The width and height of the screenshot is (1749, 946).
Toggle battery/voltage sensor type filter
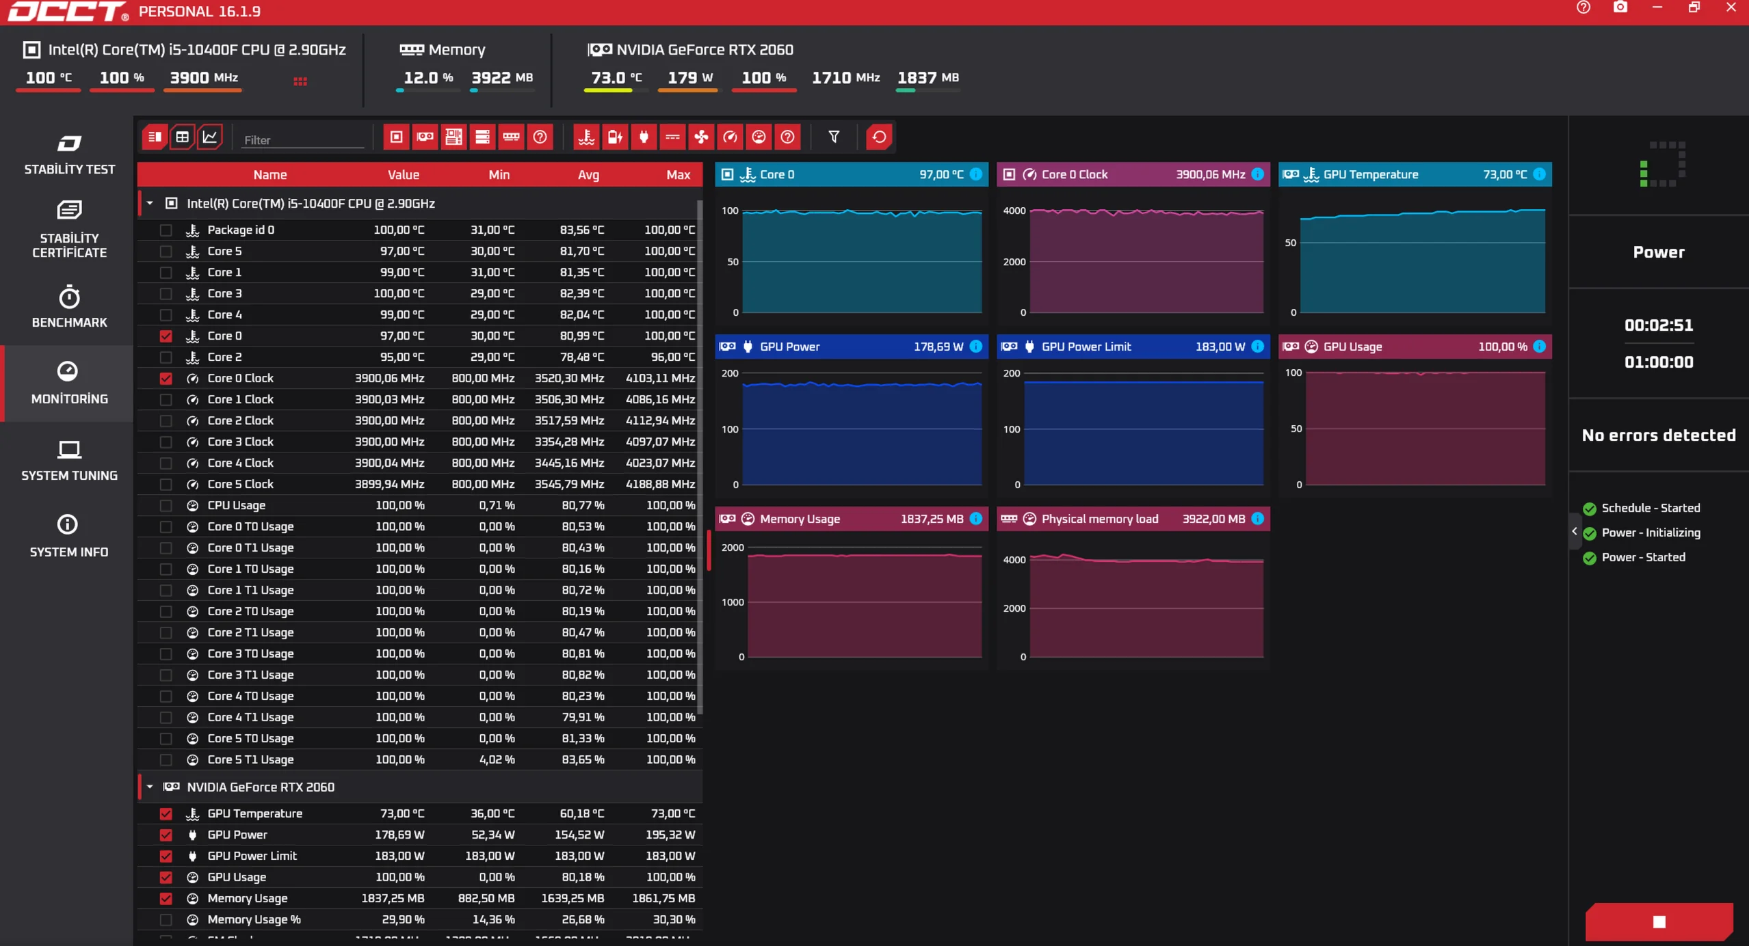615,137
